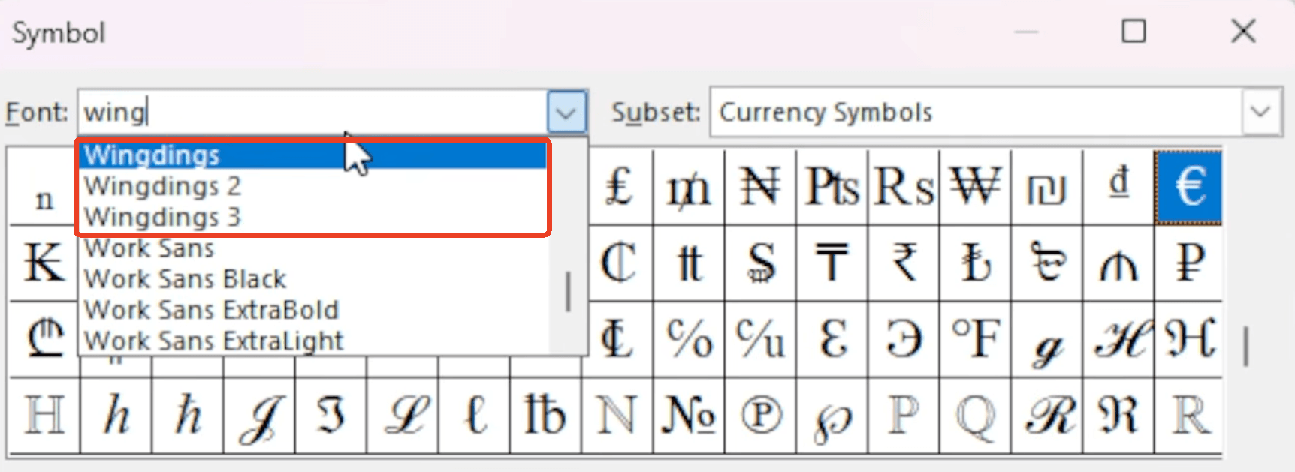Select the double-struck Q symbol
This screenshot has width=1295, height=472.
pyautogui.click(x=976, y=416)
